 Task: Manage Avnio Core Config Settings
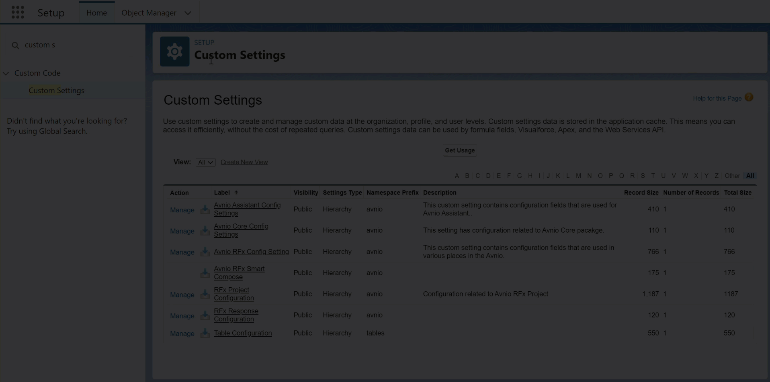pyautogui.click(x=182, y=231)
